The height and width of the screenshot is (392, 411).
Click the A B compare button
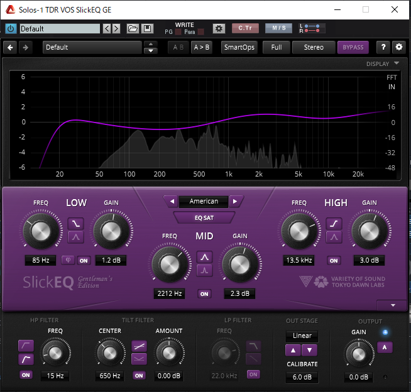pos(178,47)
